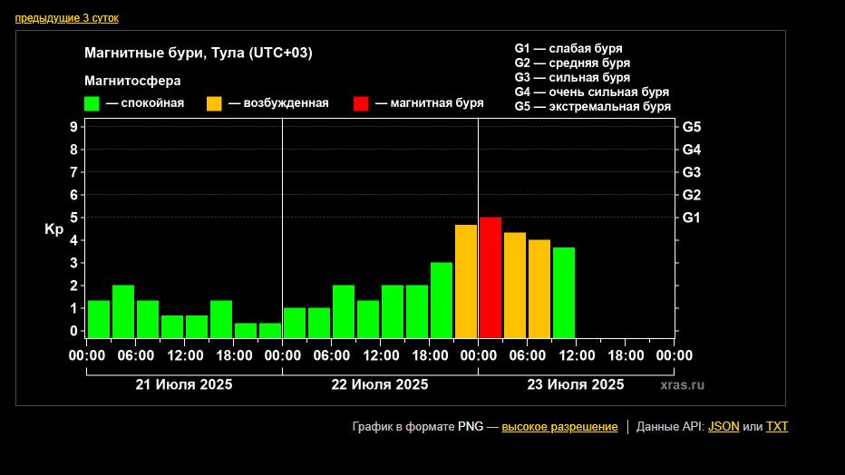Open the TXT API data link

tap(777, 427)
